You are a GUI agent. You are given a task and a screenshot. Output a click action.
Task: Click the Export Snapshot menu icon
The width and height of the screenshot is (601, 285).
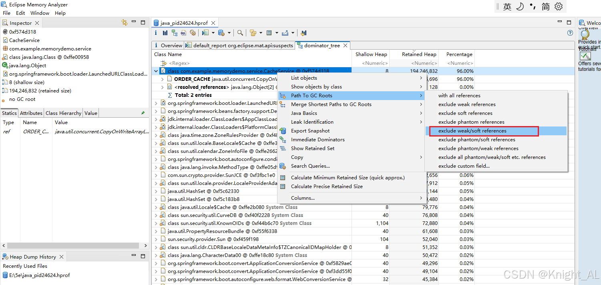(x=283, y=131)
